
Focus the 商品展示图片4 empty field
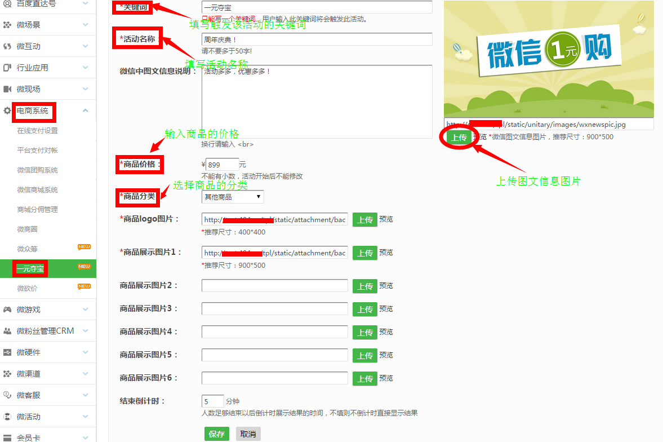pos(275,332)
